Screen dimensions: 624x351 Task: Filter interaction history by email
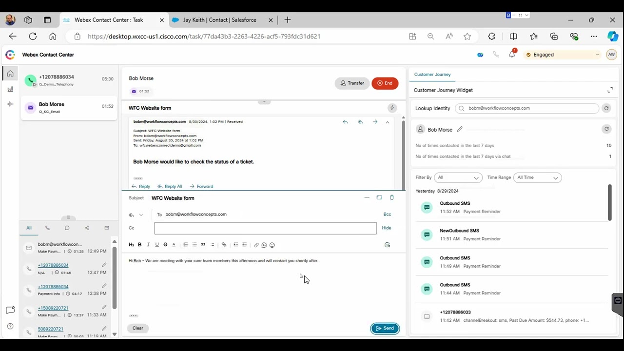(x=107, y=228)
